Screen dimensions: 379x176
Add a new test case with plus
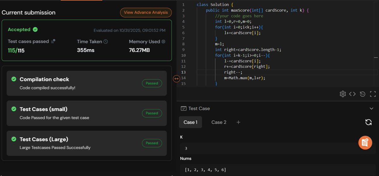238,122
